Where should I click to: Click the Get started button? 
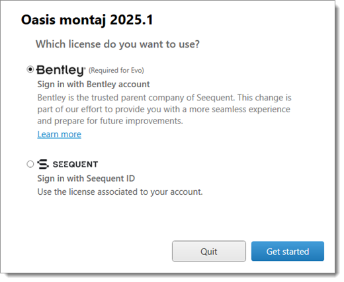(288, 251)
